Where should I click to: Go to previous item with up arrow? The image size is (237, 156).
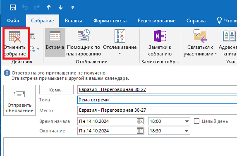click(49, 7)
